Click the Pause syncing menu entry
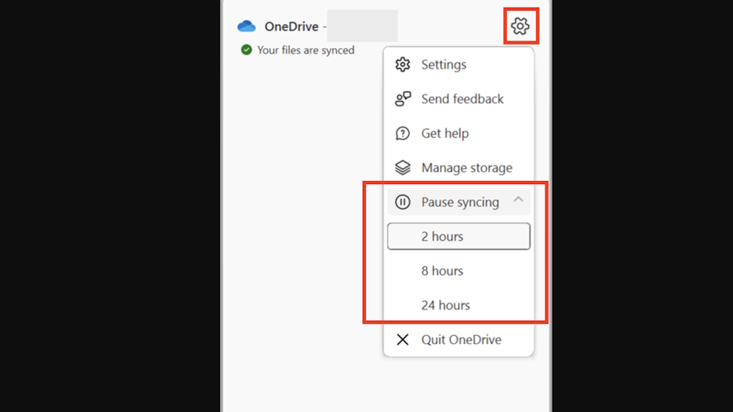The height and width of the screenshot is (412, 733). tap(459, 202)
